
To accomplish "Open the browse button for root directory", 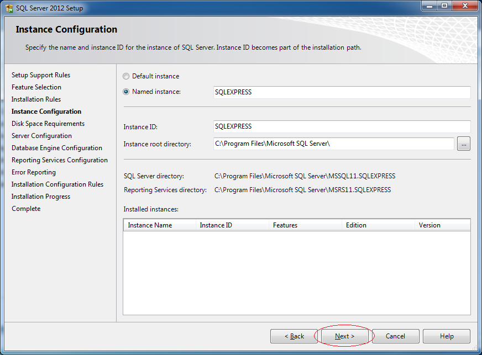I will click(x=464, y=144).
